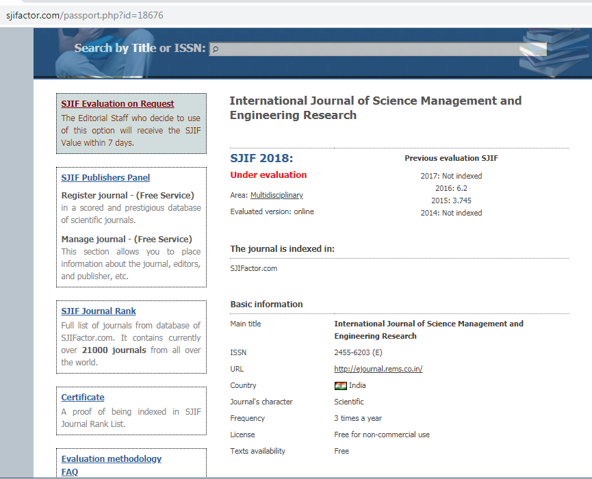Viewport: 592px width, 479px height.
Task: Open the SJIF Journal Rank page
Action: 99,311
